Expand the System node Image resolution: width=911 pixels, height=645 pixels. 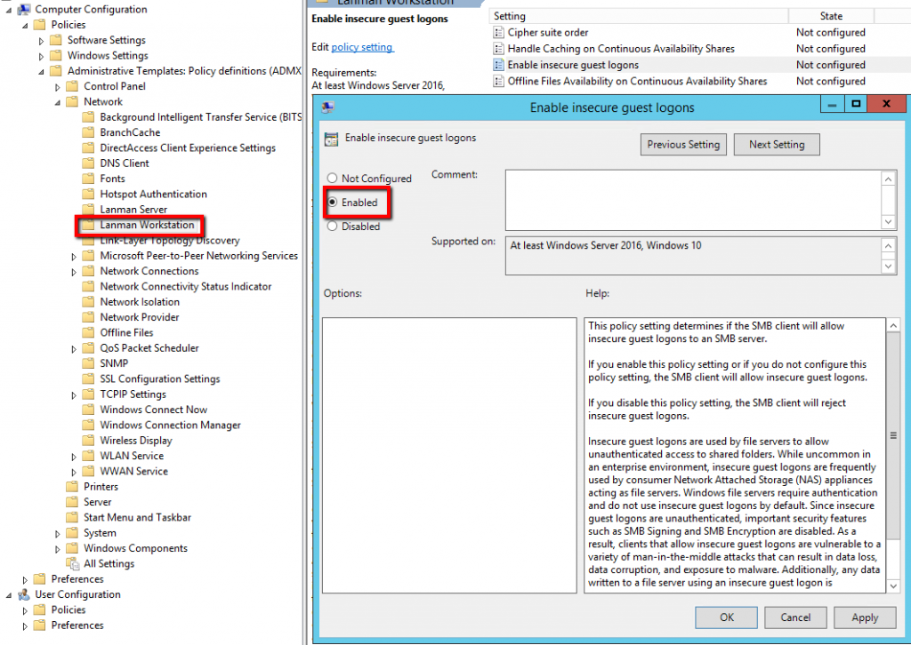point(58,534)
